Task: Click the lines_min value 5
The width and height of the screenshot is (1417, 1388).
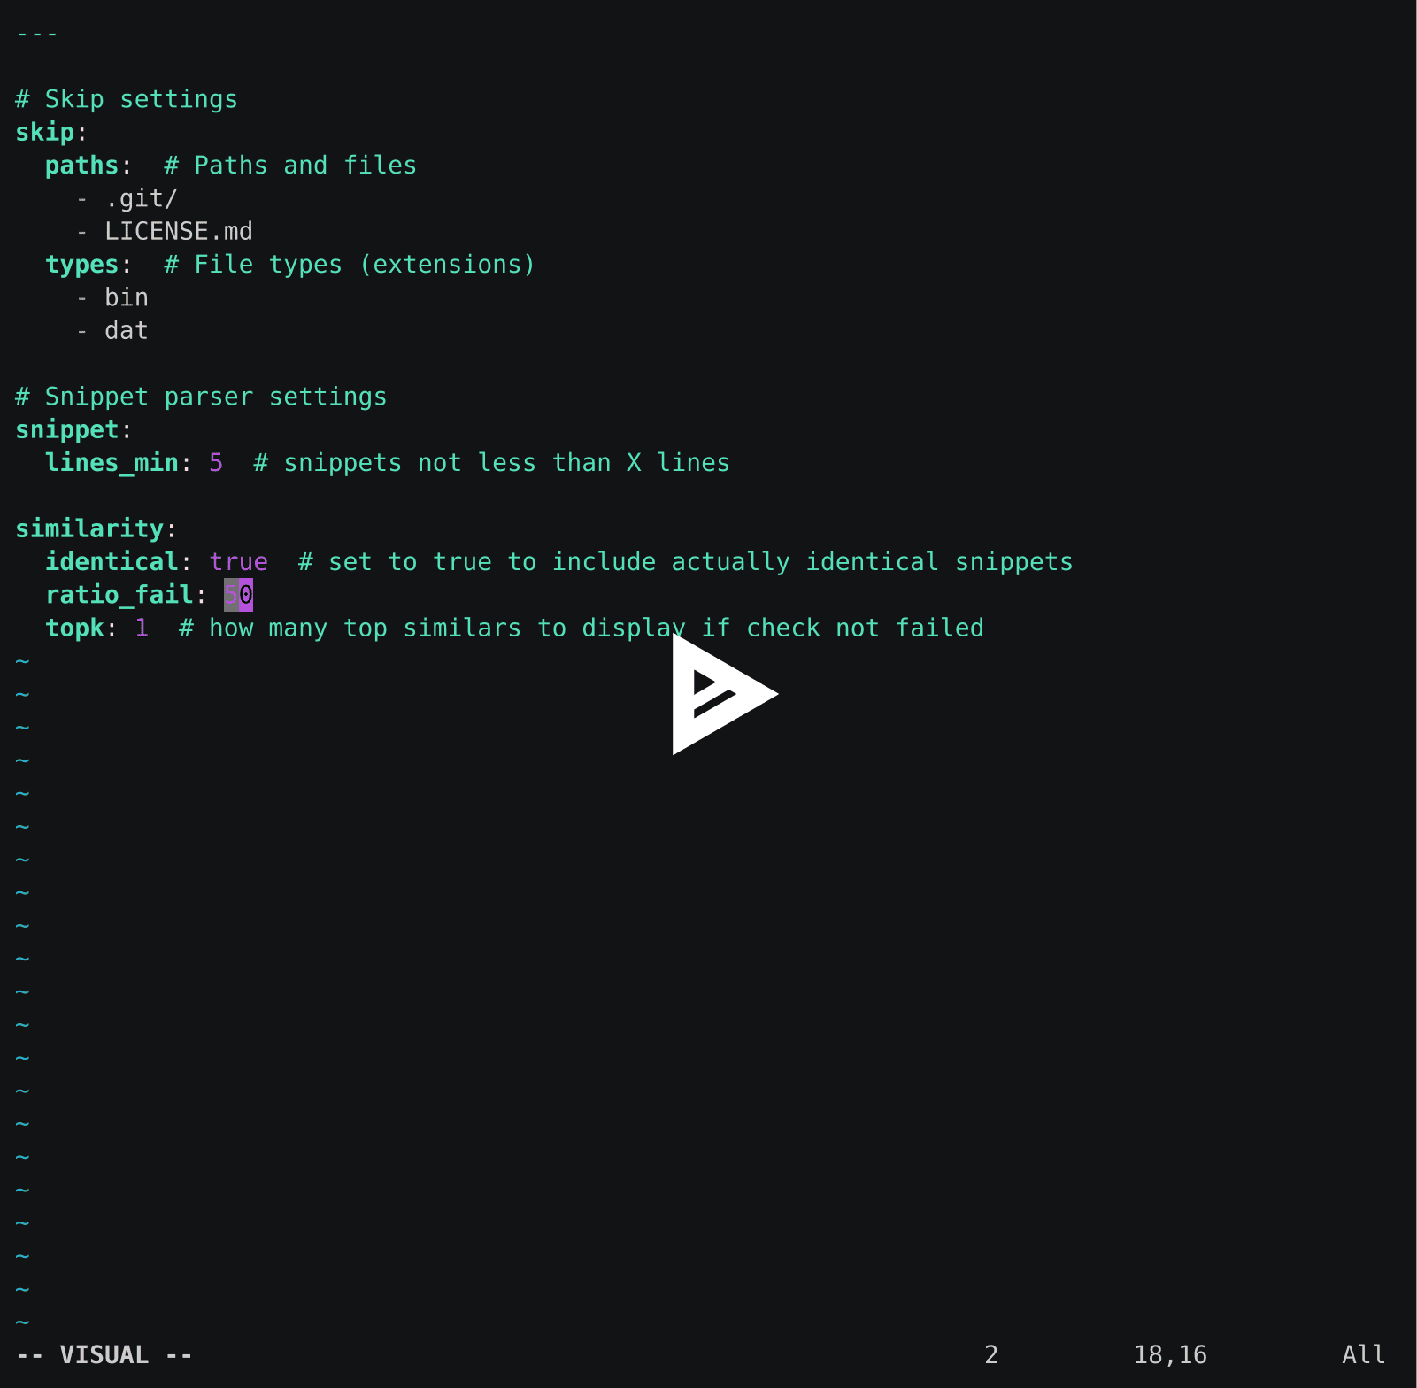Action: (216, 463)
